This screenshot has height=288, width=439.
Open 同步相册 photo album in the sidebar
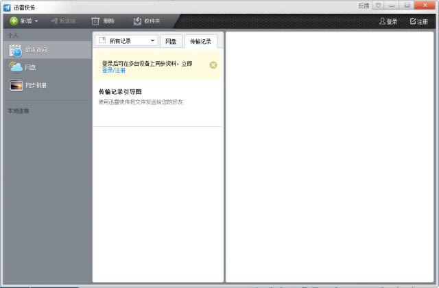point(47,85)
